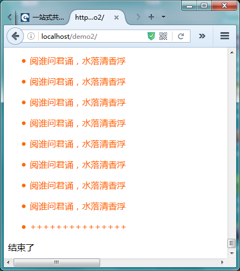The image size is (240, 271).
Task: Close the http...o2/ tab
Action: pos(116,17)
